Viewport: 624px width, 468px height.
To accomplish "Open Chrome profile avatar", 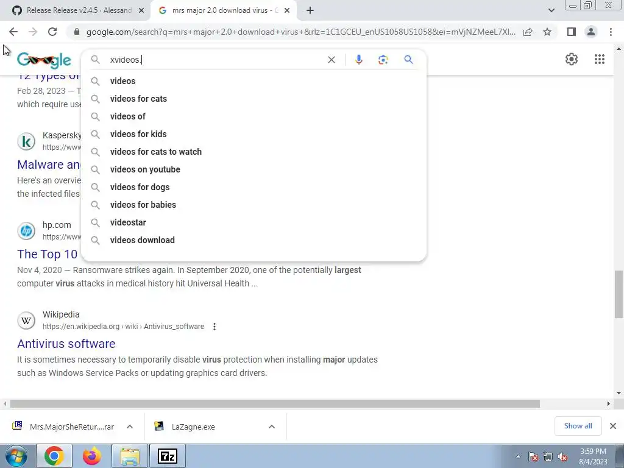I will (x=591, y=32).
